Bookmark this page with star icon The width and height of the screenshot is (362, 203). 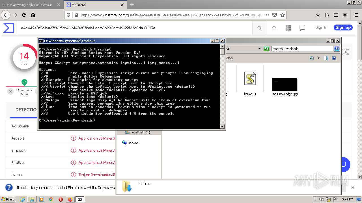(282, 15)
